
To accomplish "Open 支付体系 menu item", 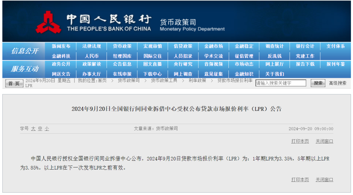I will coord(336,46).
